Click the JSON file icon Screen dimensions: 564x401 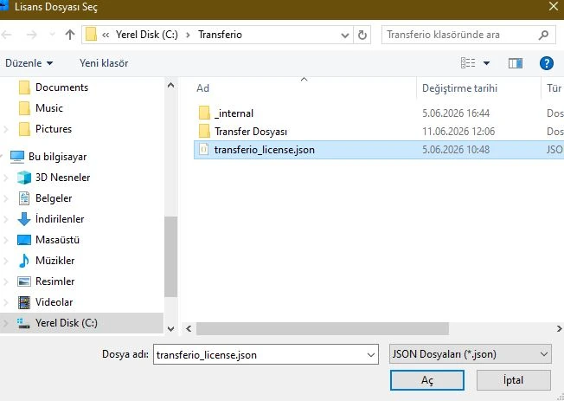click(203, 150)
